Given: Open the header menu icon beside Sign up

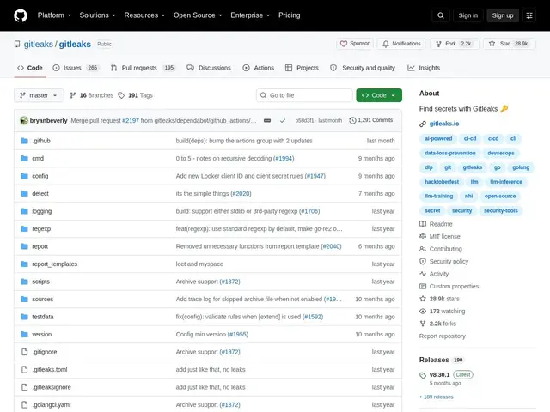Looking at the screenshot, I should 529,15.
